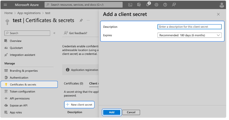
Task: Open the Help question mark icon
Action: point(165,5)
